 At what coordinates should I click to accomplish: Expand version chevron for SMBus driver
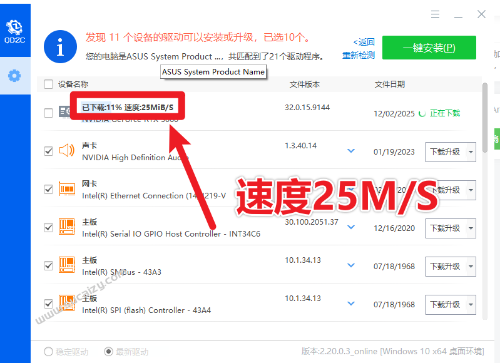click(x=351, y=265)
